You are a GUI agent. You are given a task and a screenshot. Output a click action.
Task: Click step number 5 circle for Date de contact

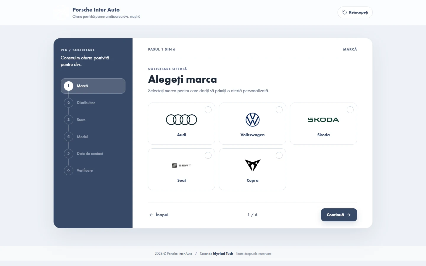point(68,153)
